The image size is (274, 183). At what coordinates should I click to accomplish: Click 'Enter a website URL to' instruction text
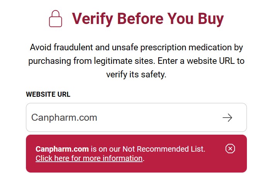pyautogui.click(x=201, y=61)
